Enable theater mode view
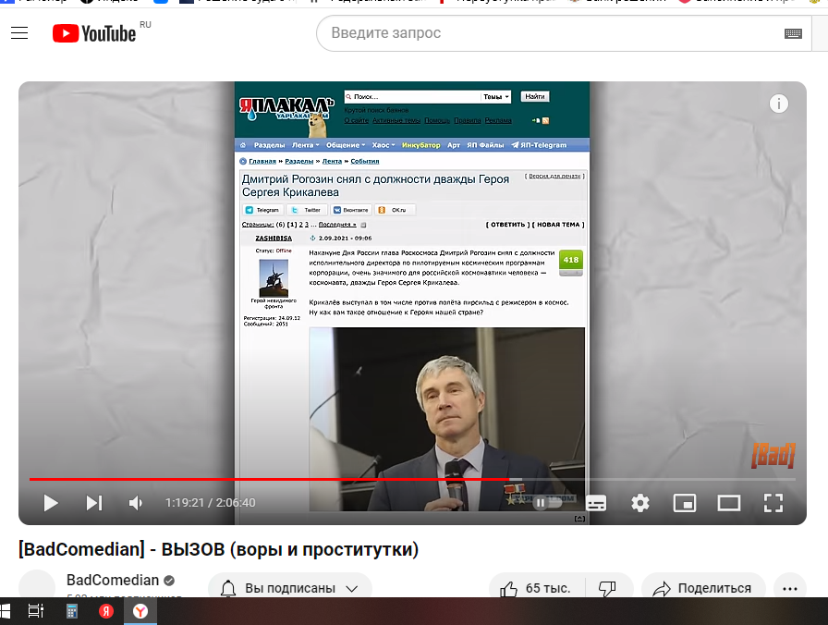This screenshot has height=625, width=828. point(729,503)
